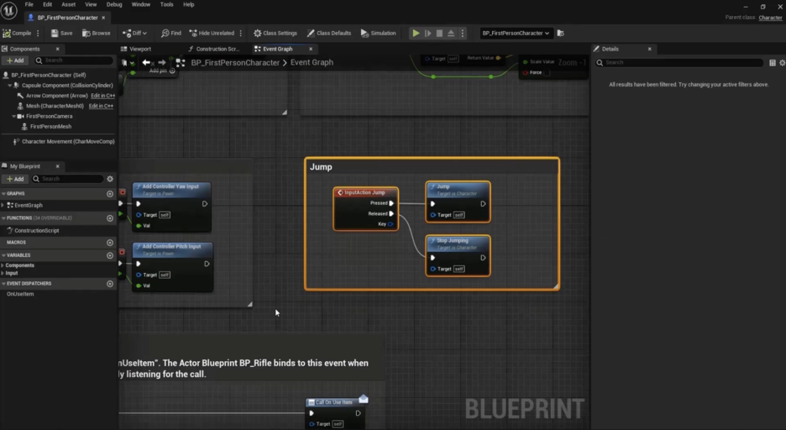This screenshot has height=430, width=786.
Task: Switch to the Viewport tab
Action: [136, 49]
